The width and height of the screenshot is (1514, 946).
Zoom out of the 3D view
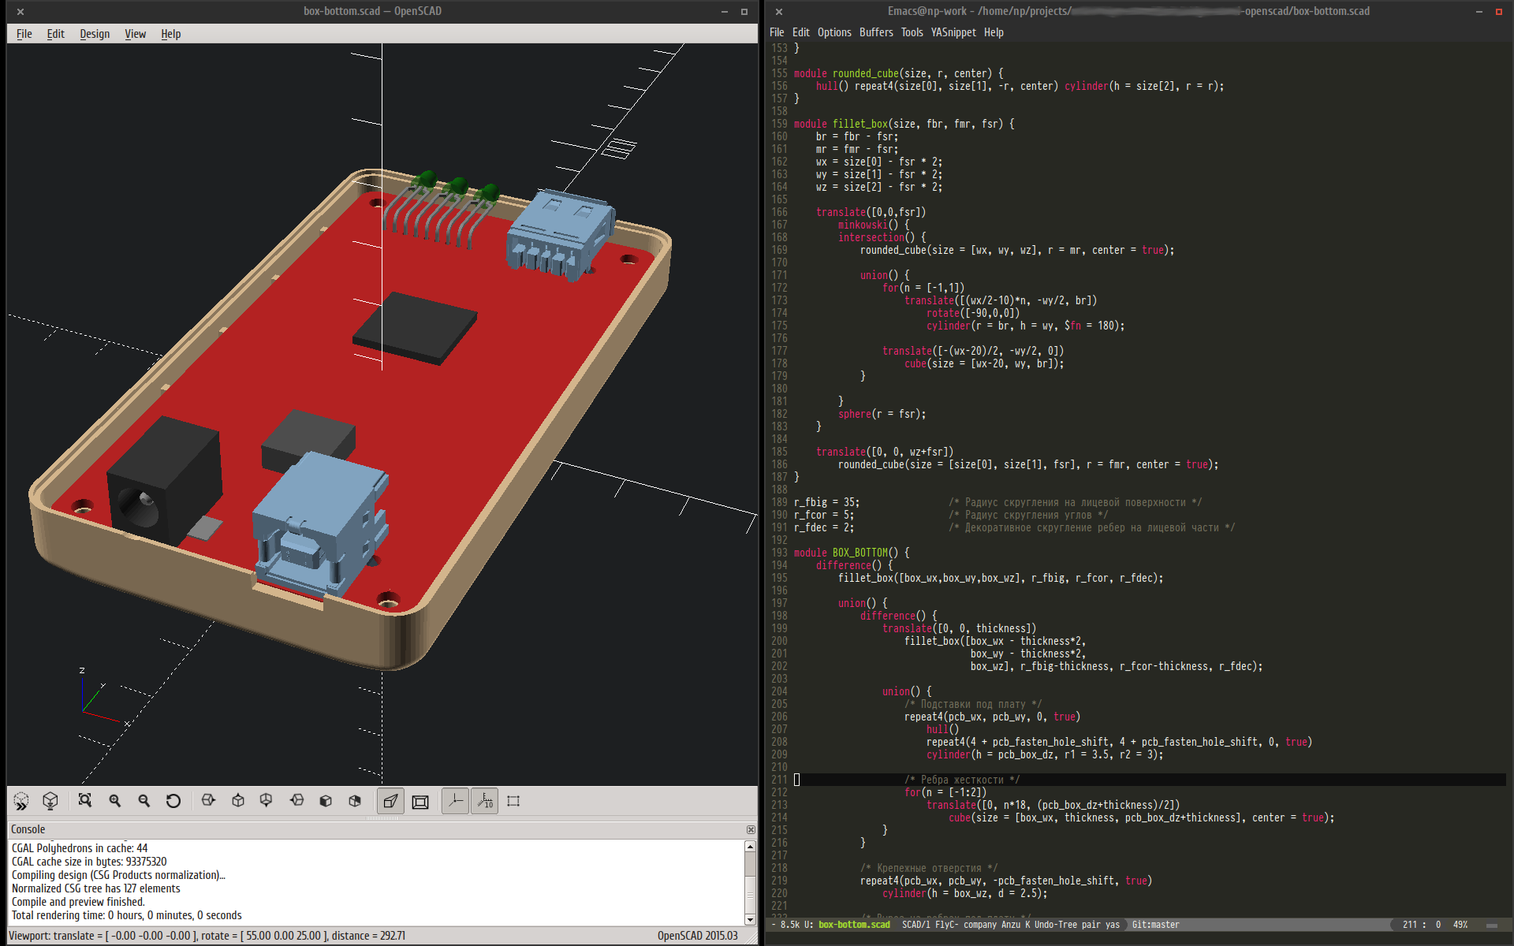pos(144,801)
